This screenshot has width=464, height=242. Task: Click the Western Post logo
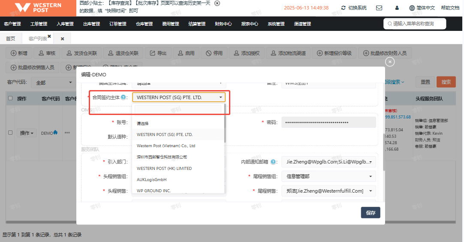tap(38, 8)
